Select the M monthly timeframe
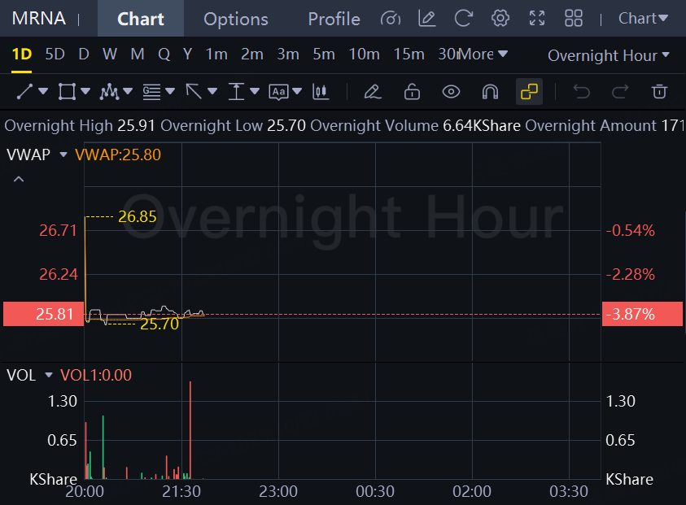Viewport: 686px width, 505px height. click(x=138, y=54)
